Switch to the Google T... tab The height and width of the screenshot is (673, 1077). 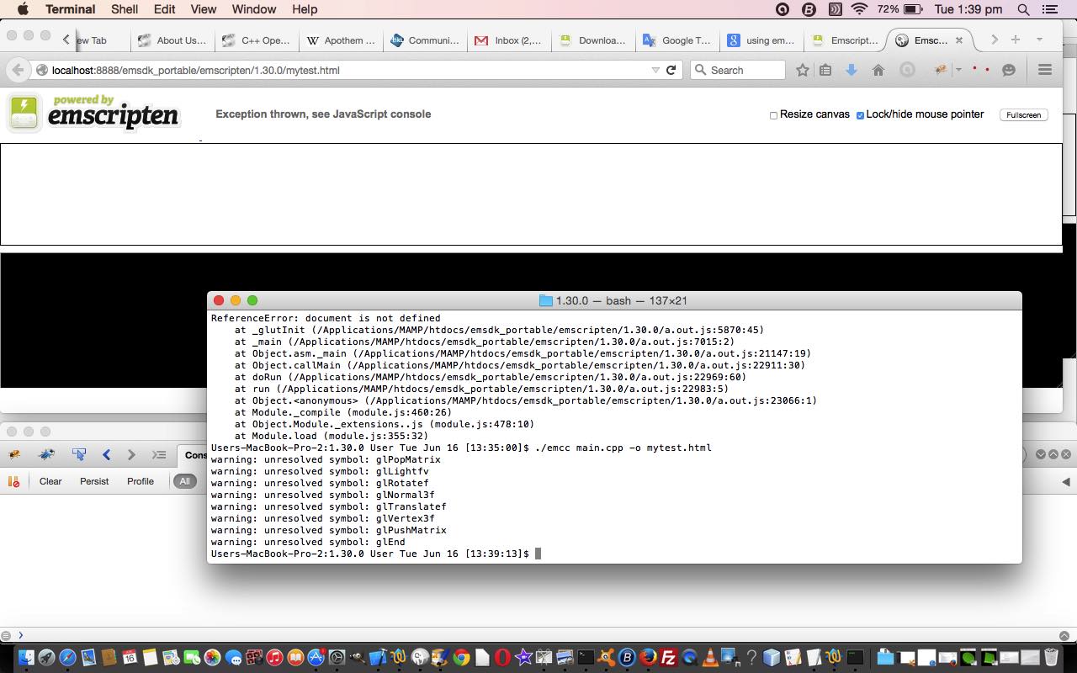click(677, 40)
